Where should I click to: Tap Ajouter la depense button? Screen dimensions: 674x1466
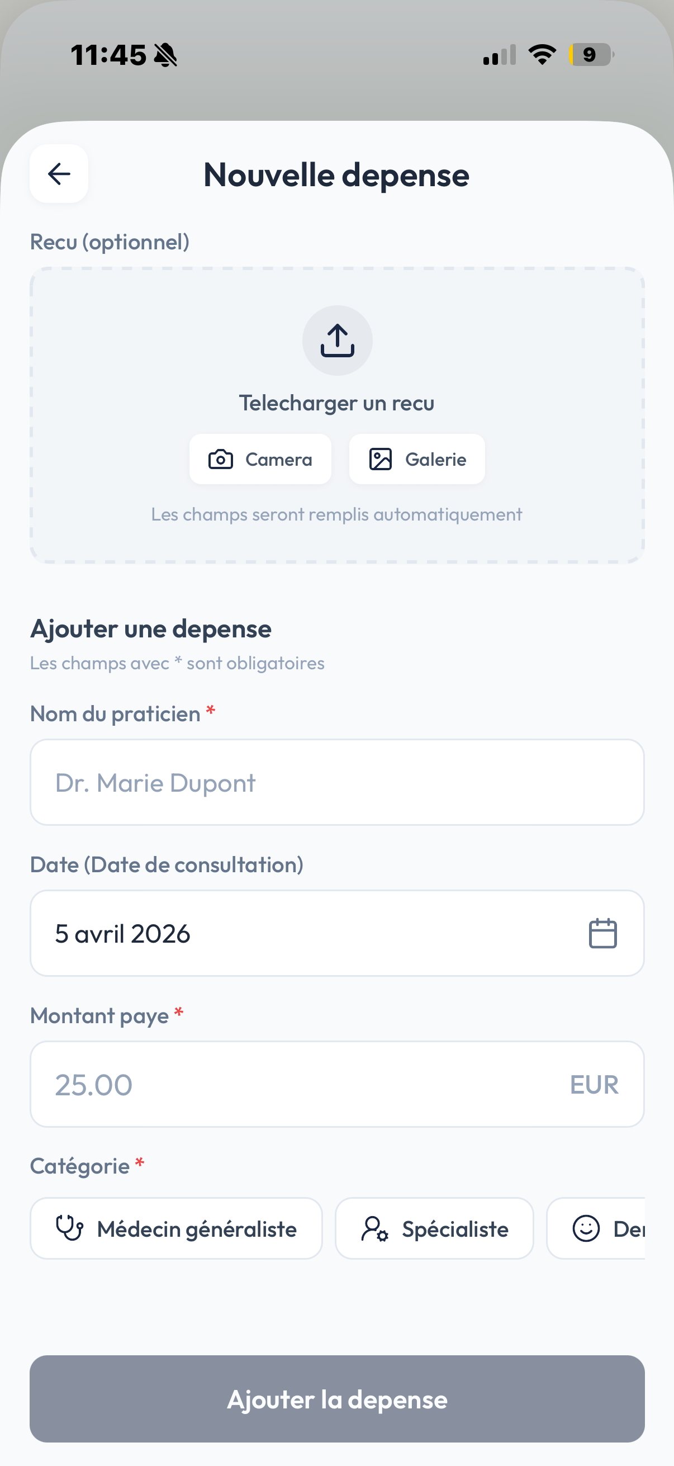338,1399
